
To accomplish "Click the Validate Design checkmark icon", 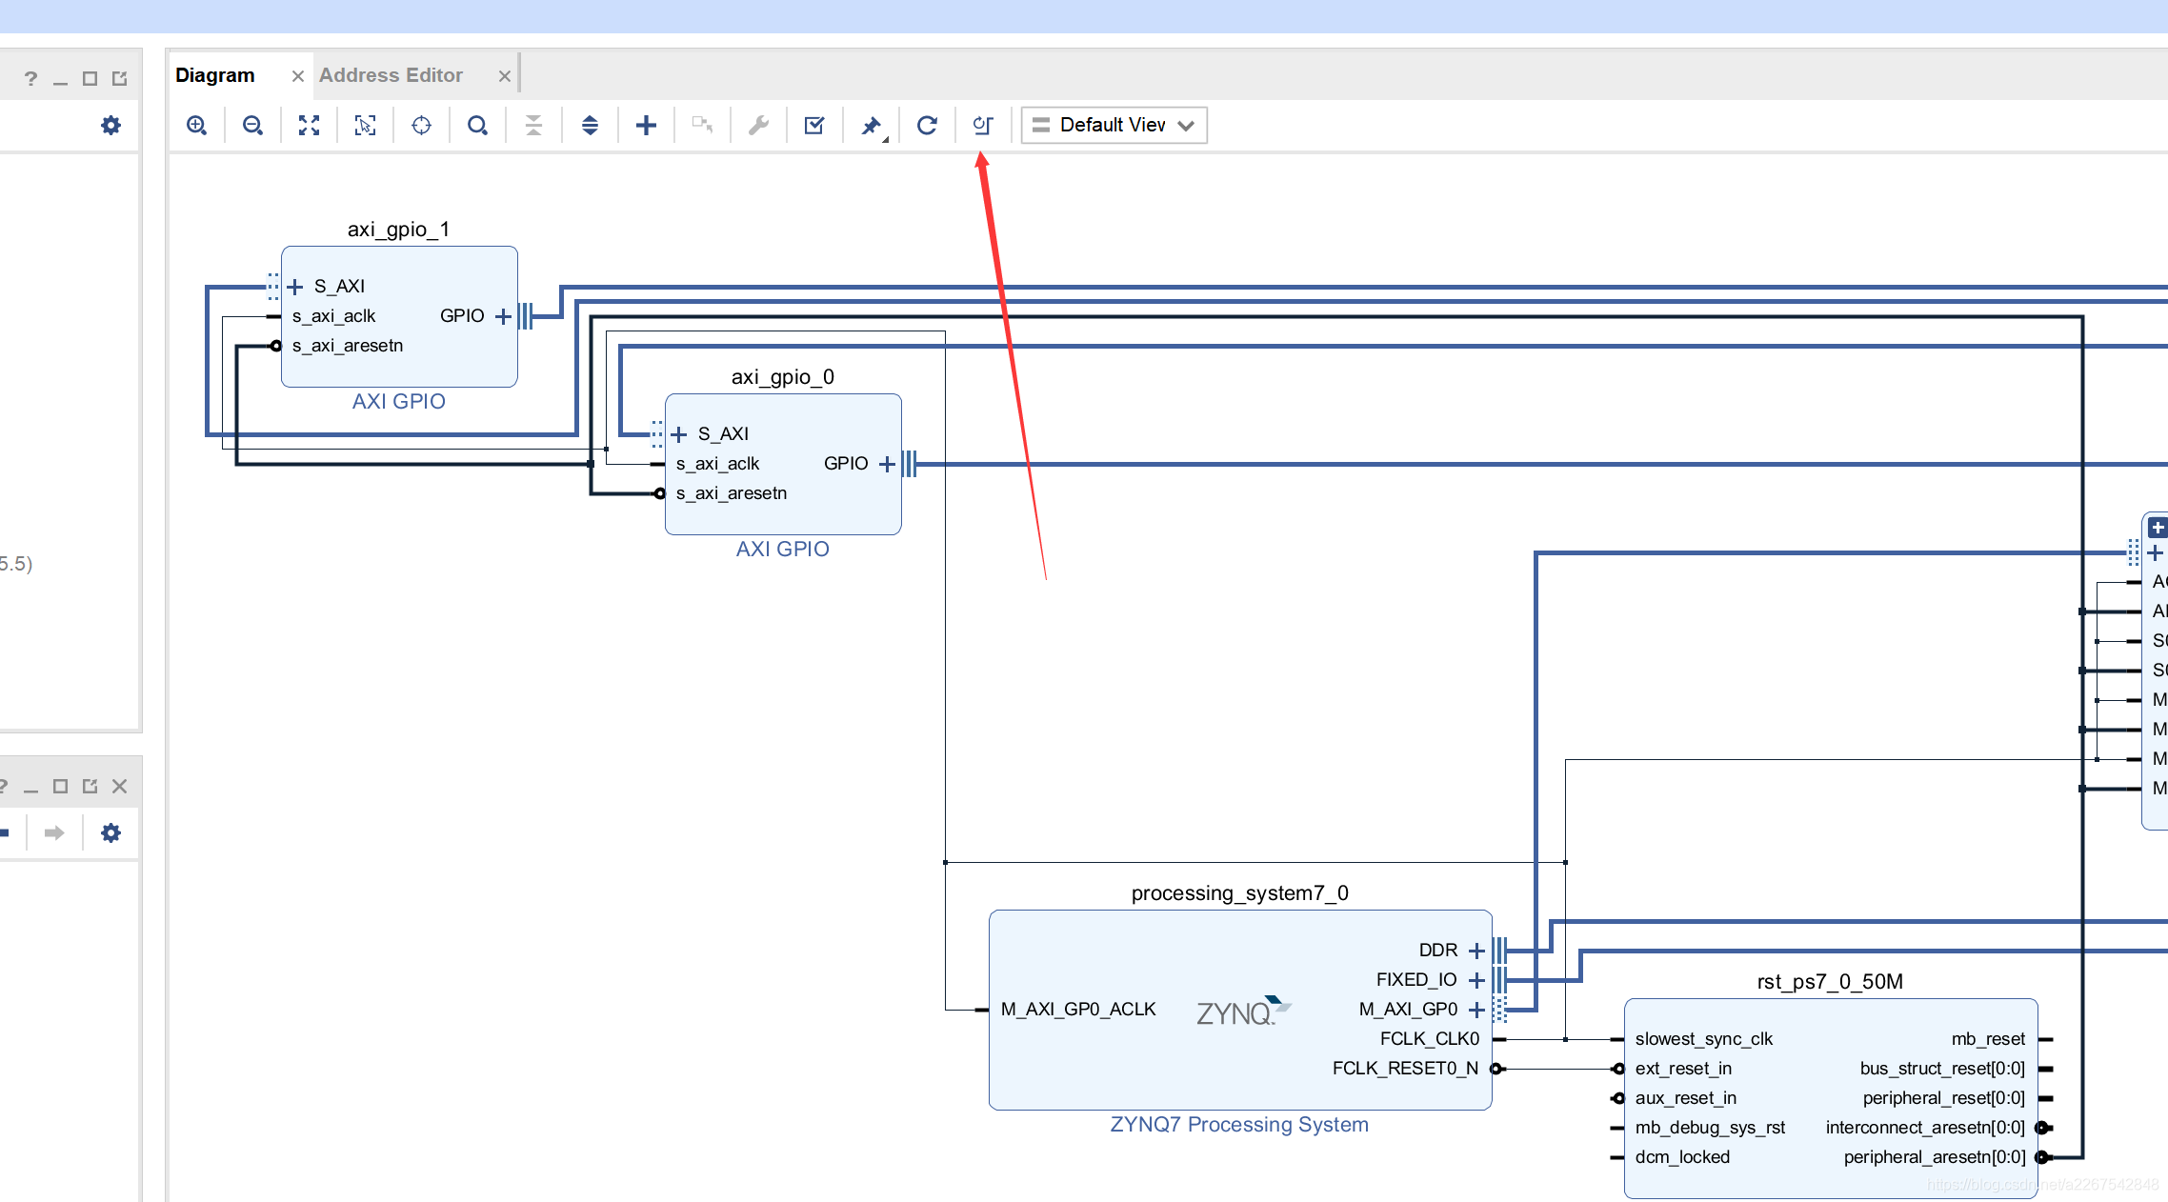I will click(x=814, y=125).
